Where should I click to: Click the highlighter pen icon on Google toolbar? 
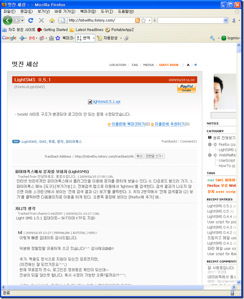tap(126, 38)
